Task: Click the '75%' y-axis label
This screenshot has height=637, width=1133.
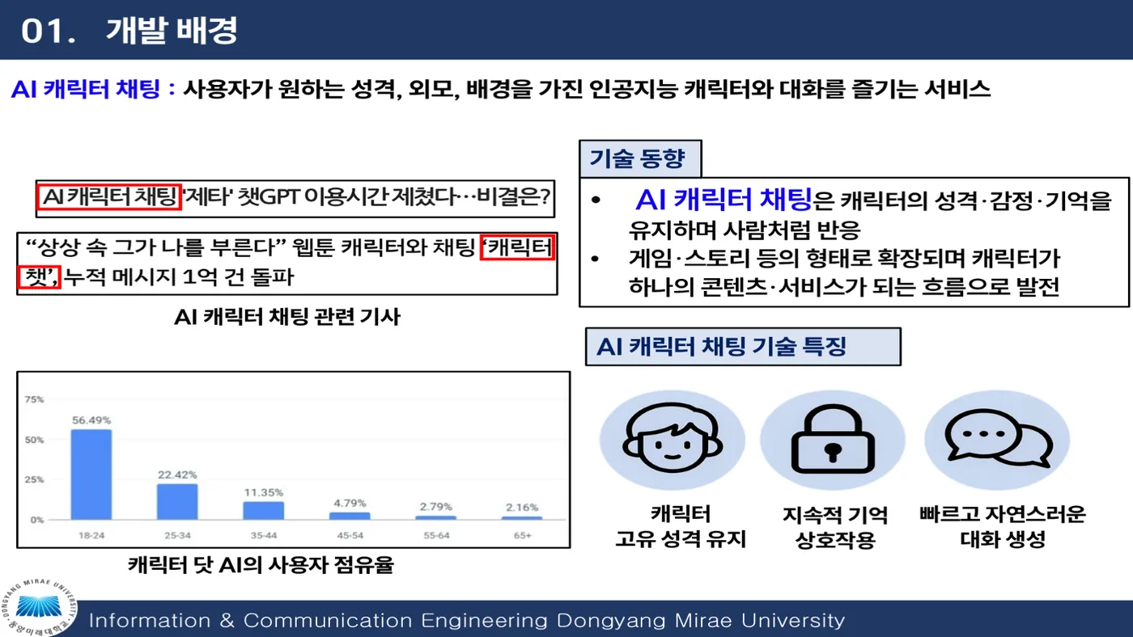Action: click(35, 399)
